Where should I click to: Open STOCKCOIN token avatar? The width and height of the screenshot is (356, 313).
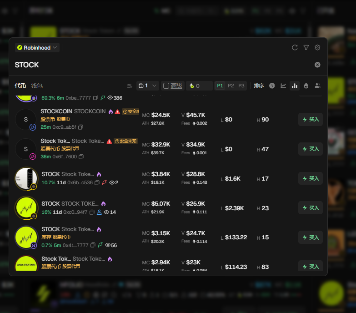click(x=25, y=120)
